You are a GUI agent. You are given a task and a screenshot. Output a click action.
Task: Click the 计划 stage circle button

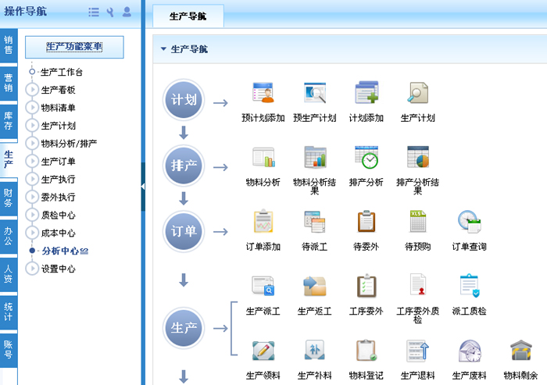click(x=184, y=102)
